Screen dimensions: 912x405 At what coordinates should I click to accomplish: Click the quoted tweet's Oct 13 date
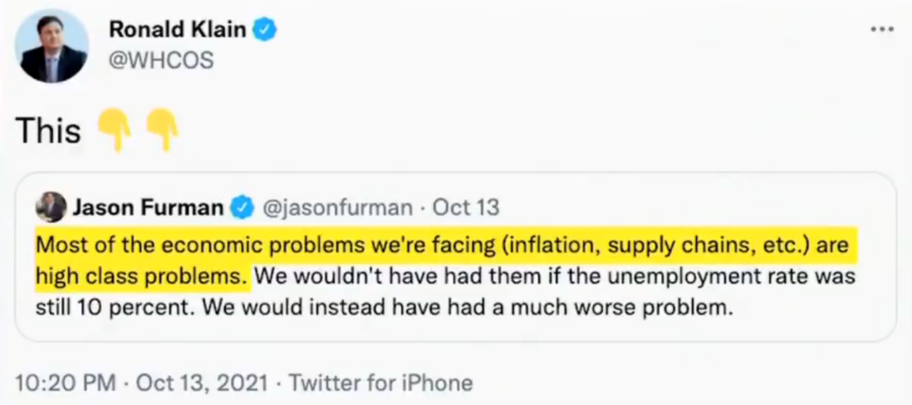[466, 208]
